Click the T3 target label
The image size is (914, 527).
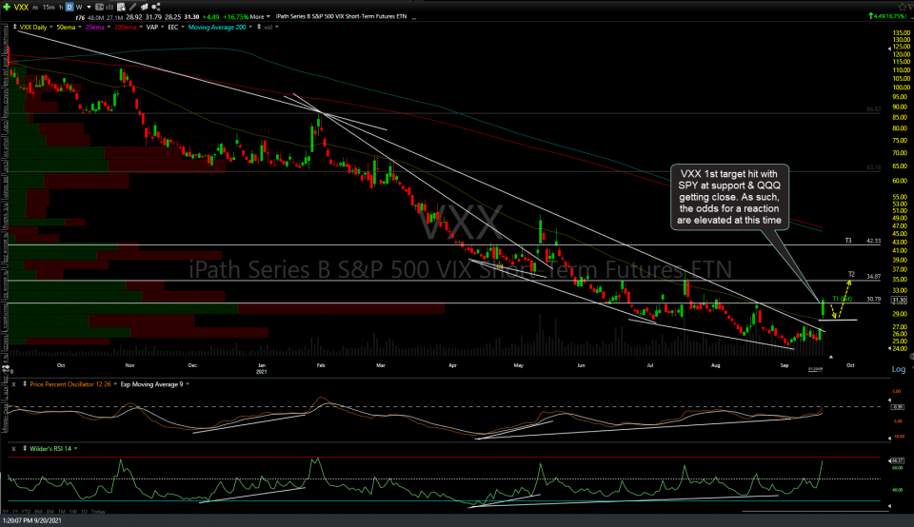tap(848, 241)
